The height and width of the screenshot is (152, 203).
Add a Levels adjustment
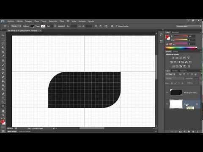(177, 58)
